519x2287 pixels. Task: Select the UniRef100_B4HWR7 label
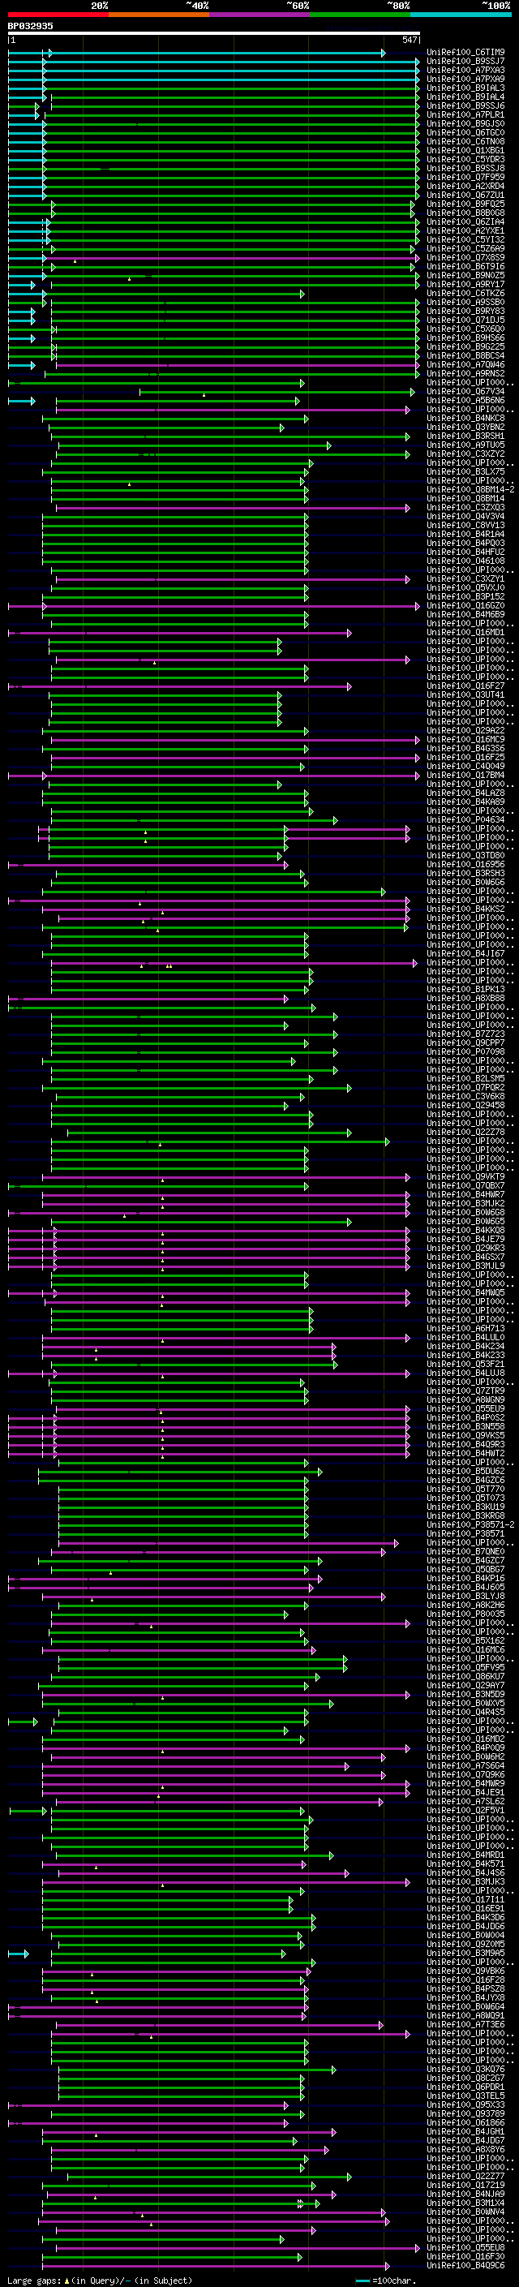[465, 1196]
